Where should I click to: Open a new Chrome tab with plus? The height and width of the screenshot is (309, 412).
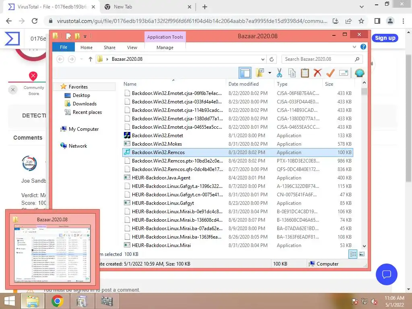205,7
